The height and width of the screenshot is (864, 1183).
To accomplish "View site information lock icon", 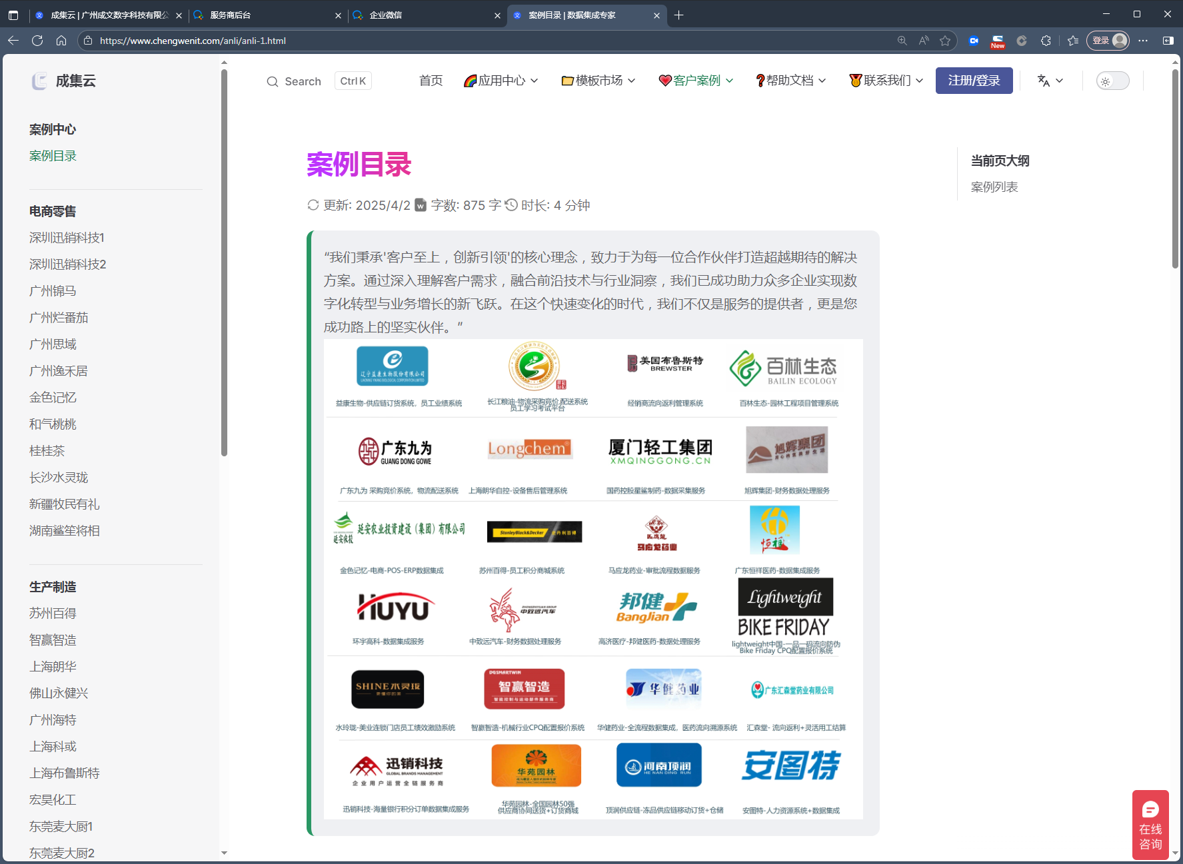I will [88, 41].
